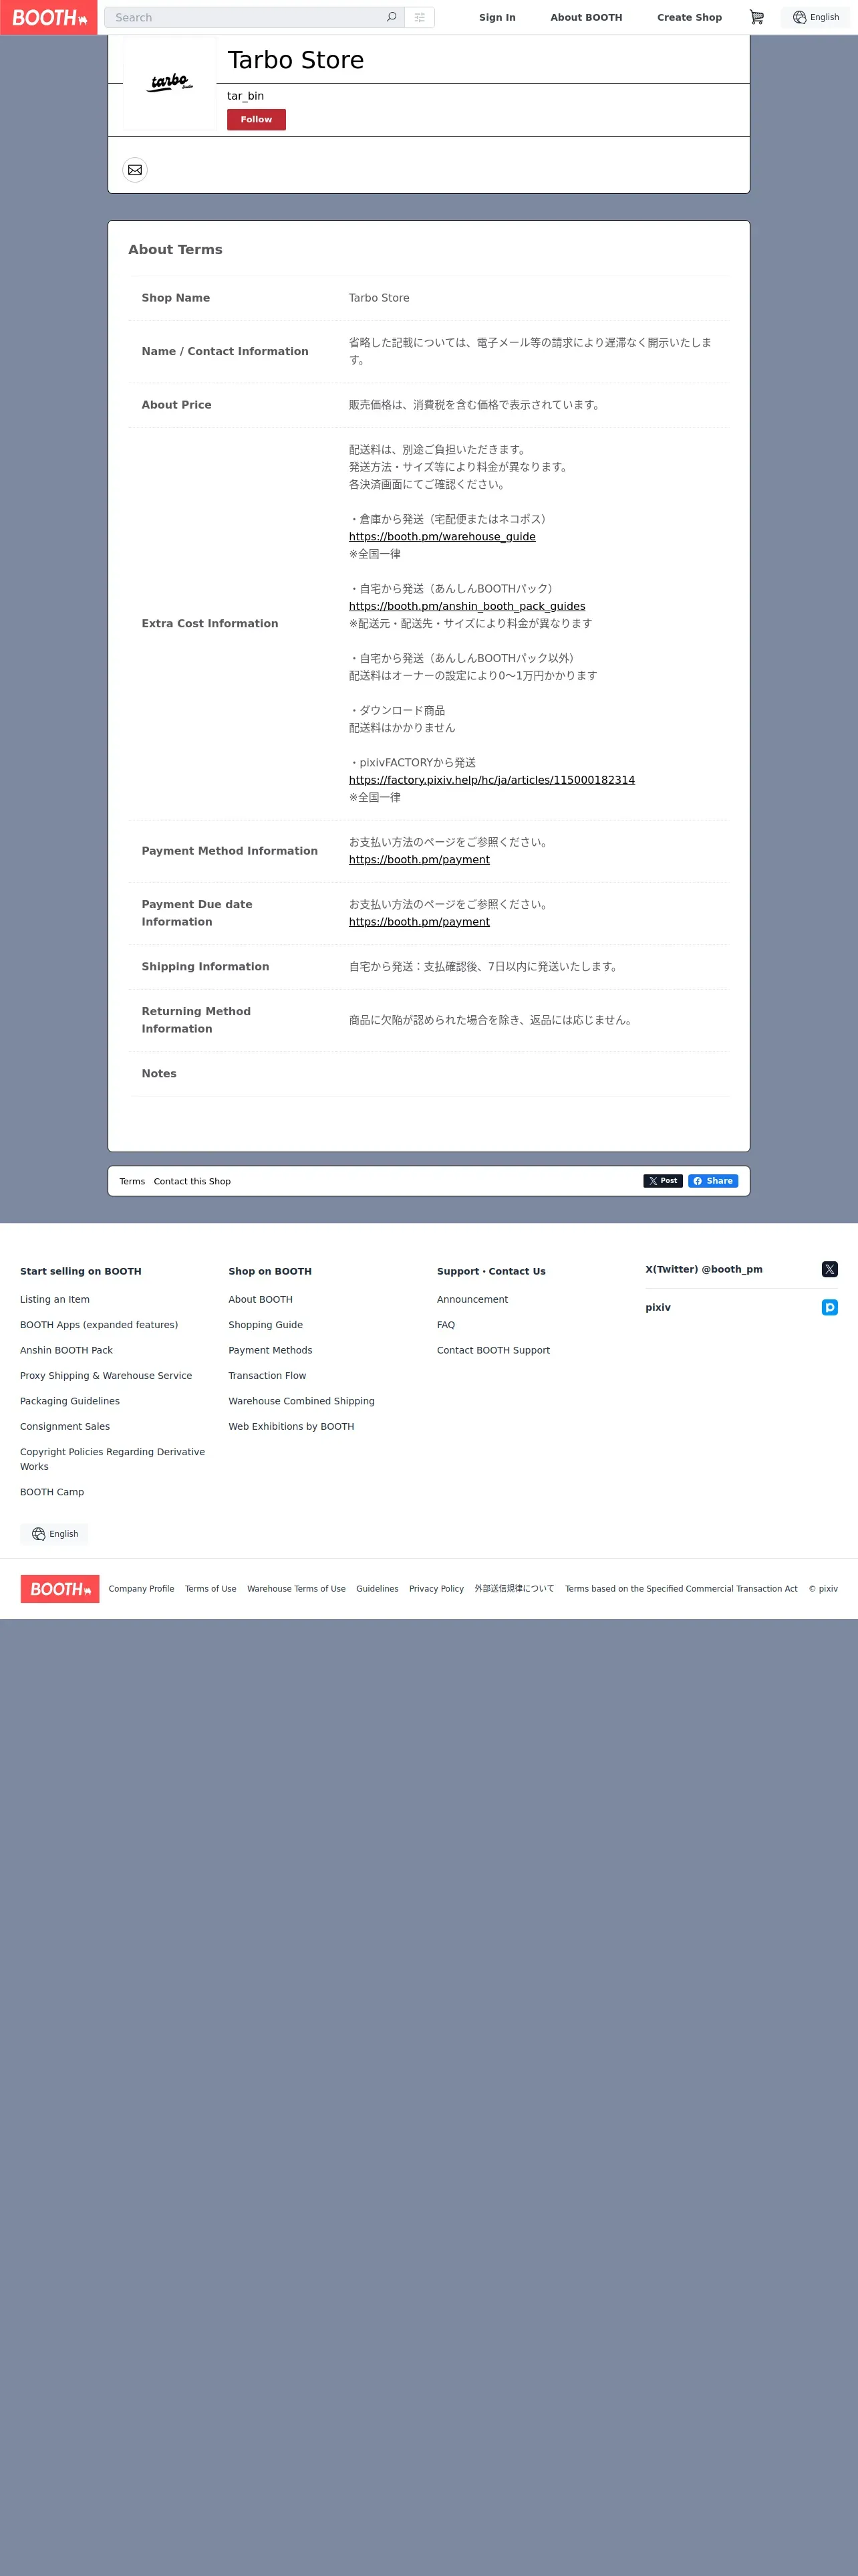This screenshot has height=2576, width=858.
Task: Open Transaction Flow link
Action: [x=268, y=1375]
